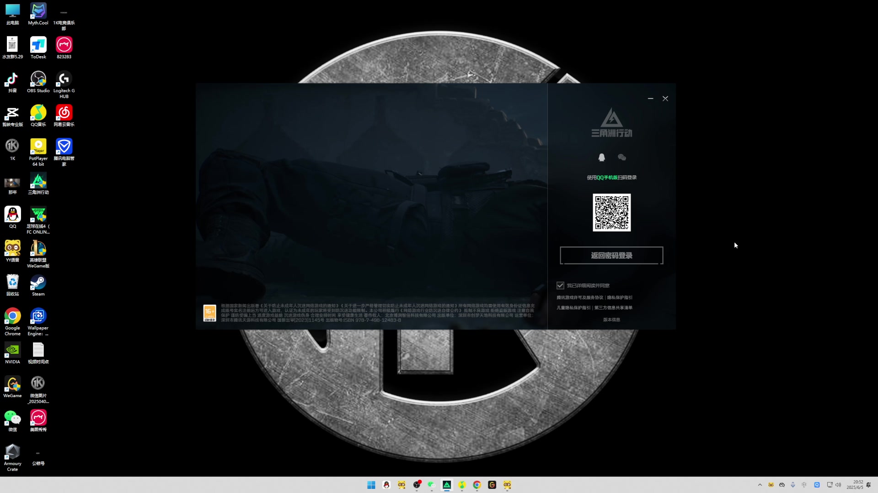Screen dimensions: 878x493
Task: Click the 版本信息 link
Action: (x=611, y=320)
